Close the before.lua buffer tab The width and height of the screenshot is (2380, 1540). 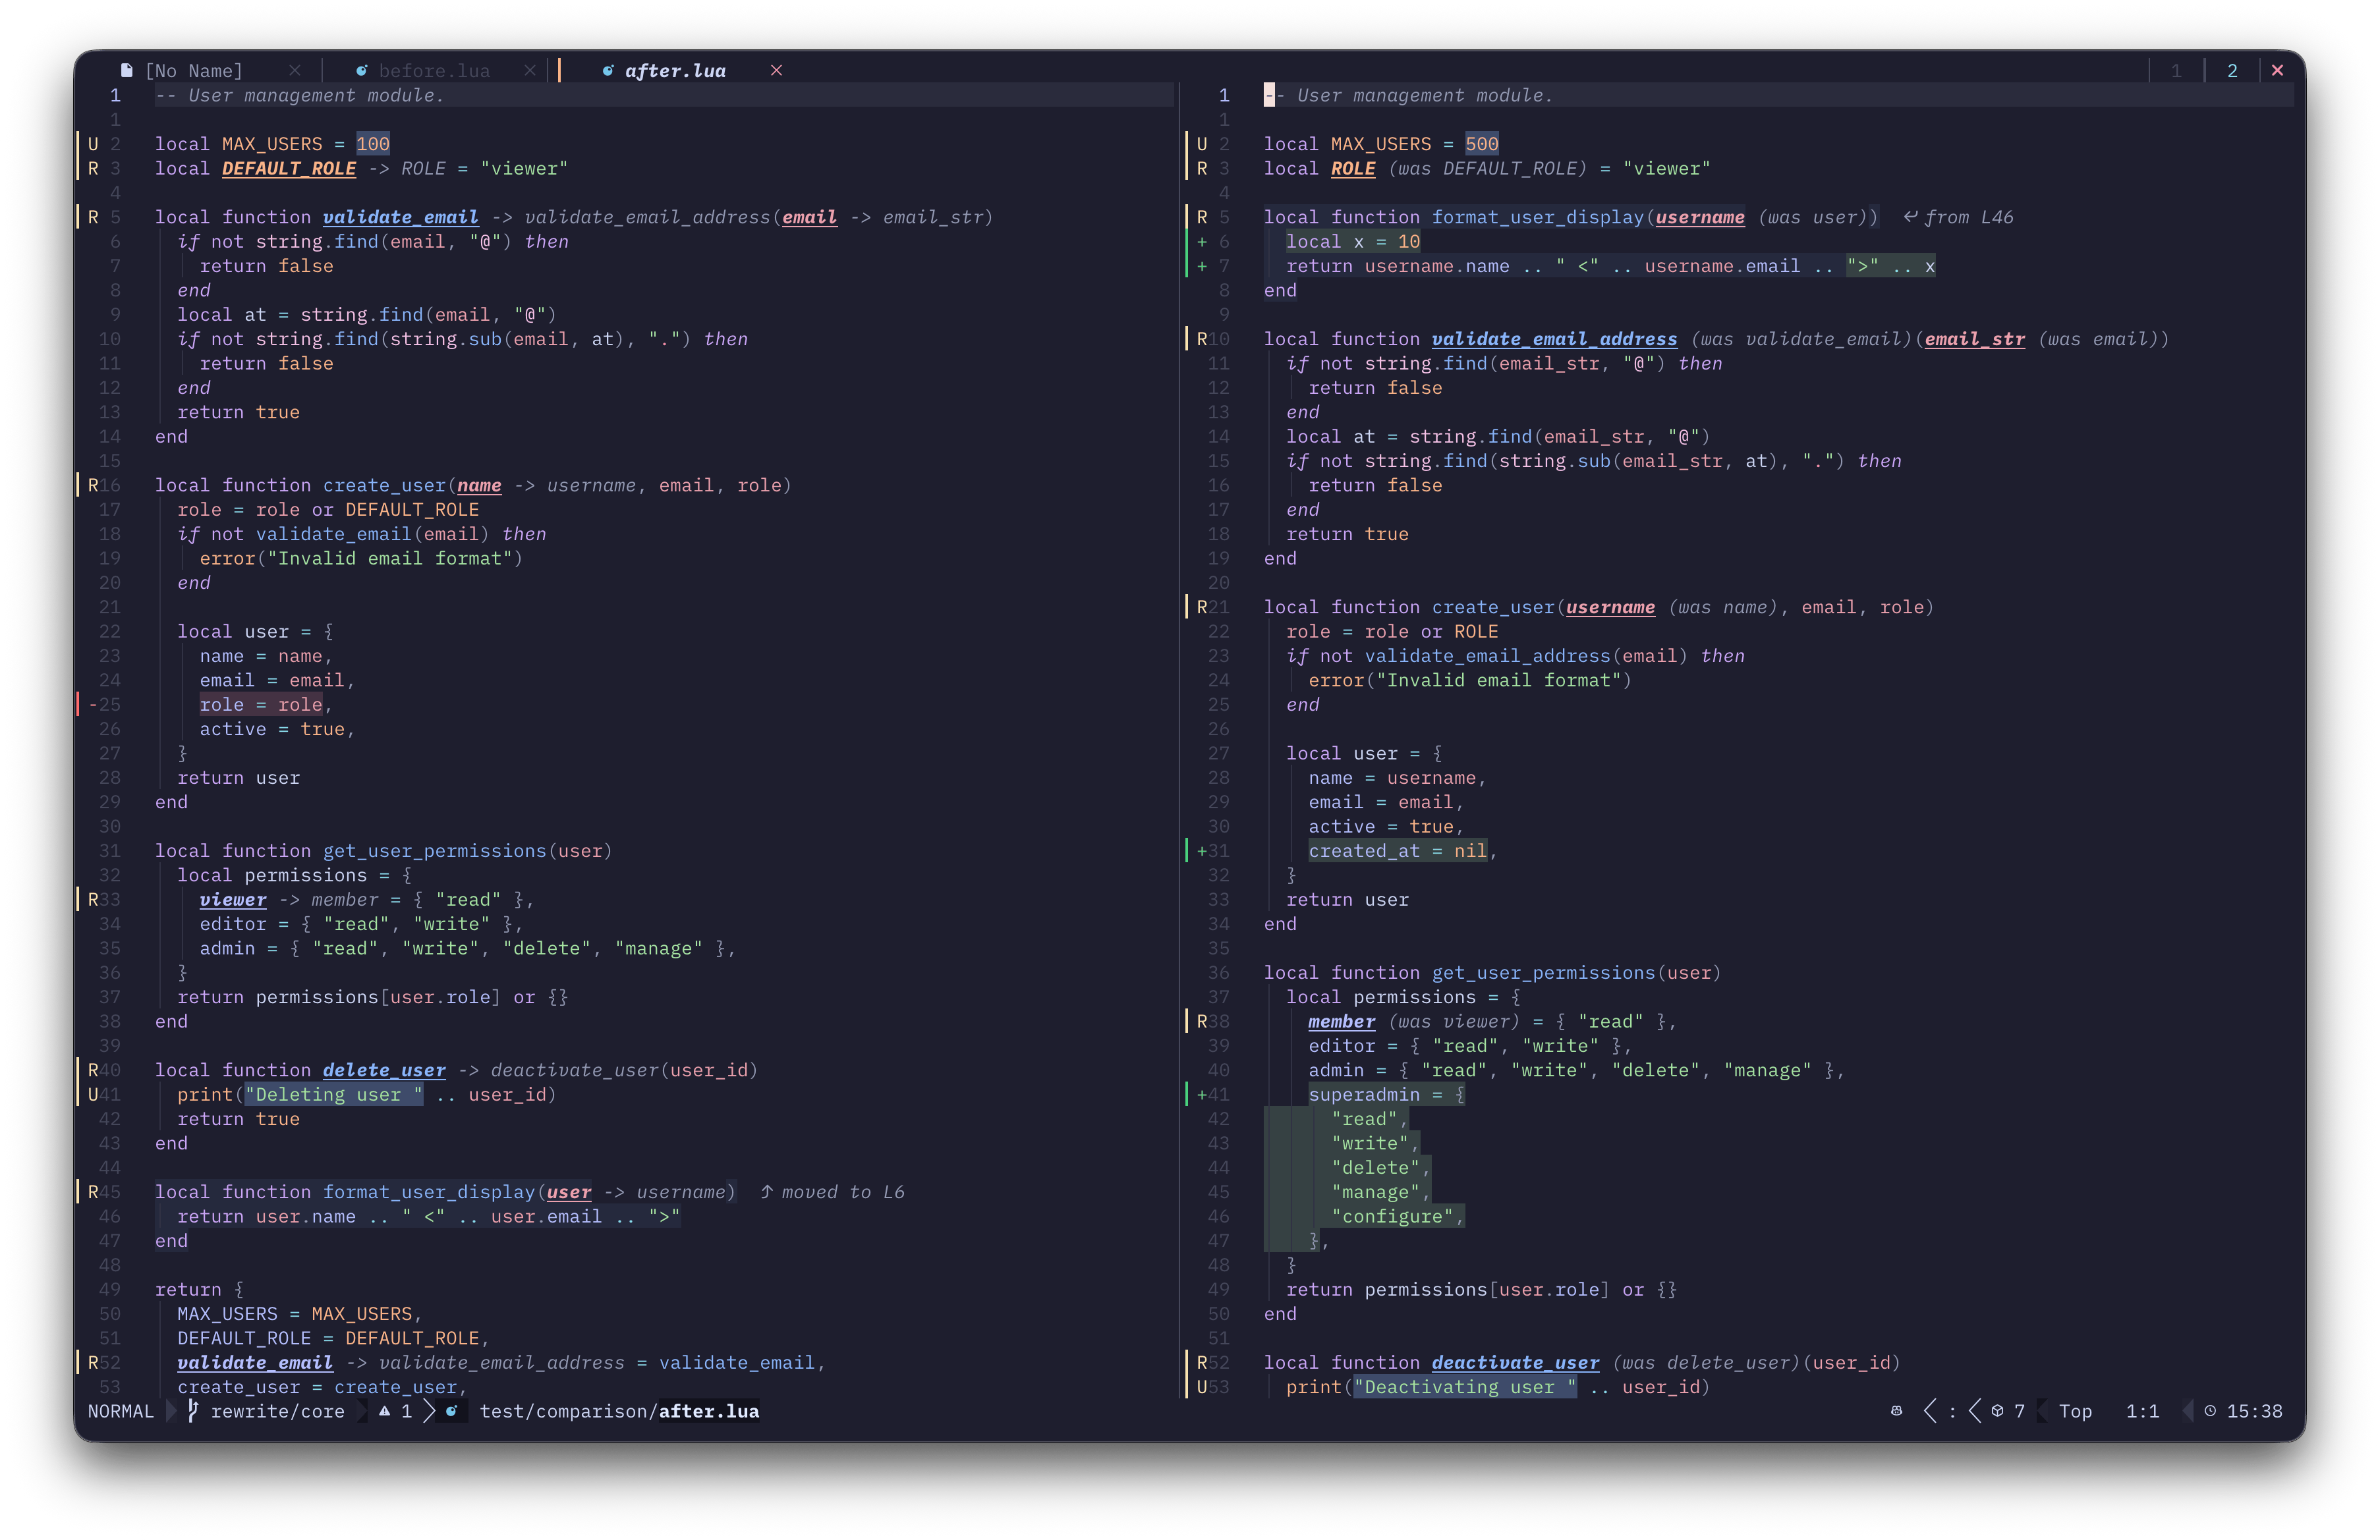(529, 71)
